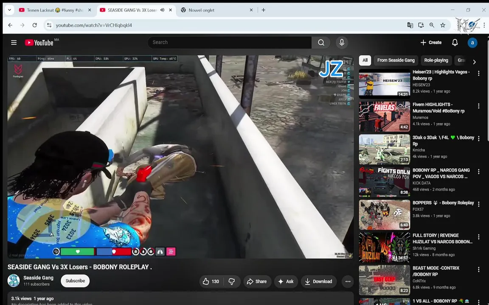The image size is (489, 305).
Task: Open the tab search dropdown arrow
Action: point(9,10)
